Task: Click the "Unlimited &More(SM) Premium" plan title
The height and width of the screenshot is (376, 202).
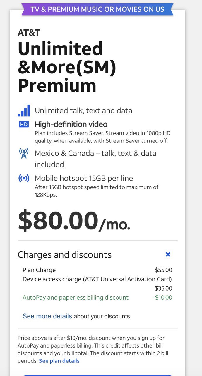Action: point(67,67)
